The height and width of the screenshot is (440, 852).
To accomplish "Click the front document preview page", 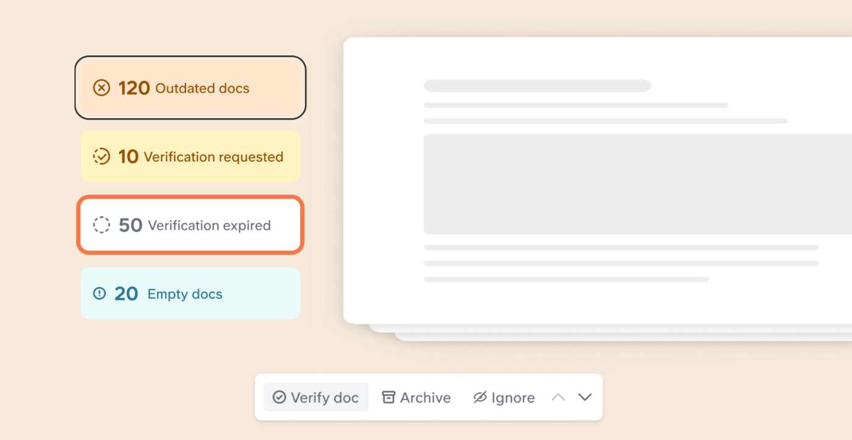I will (597, 180).
